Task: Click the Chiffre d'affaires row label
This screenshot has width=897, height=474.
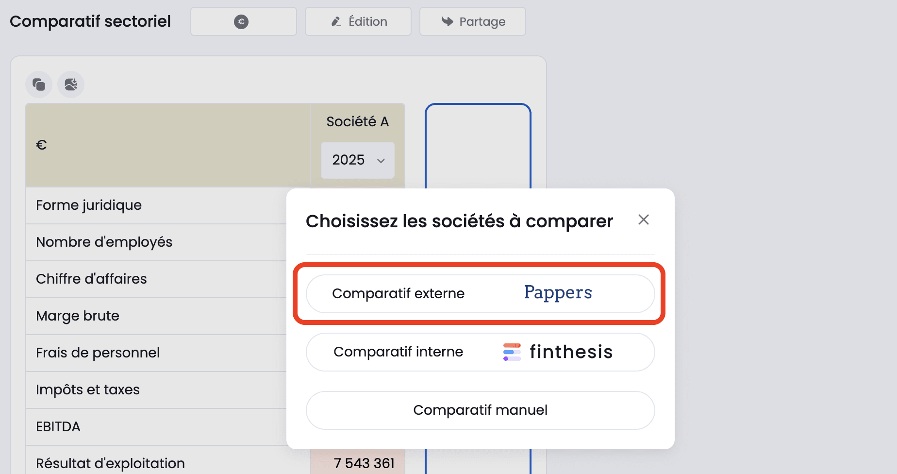Action: point(91,279)
